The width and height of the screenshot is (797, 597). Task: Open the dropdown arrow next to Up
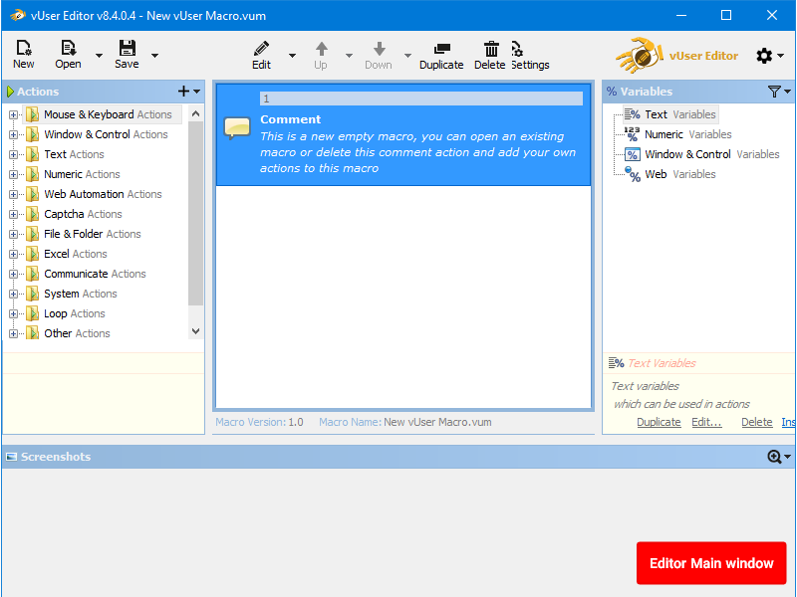coord(350,56)
